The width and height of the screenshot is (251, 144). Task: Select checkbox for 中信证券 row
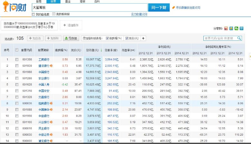click(x=17, y=135)
